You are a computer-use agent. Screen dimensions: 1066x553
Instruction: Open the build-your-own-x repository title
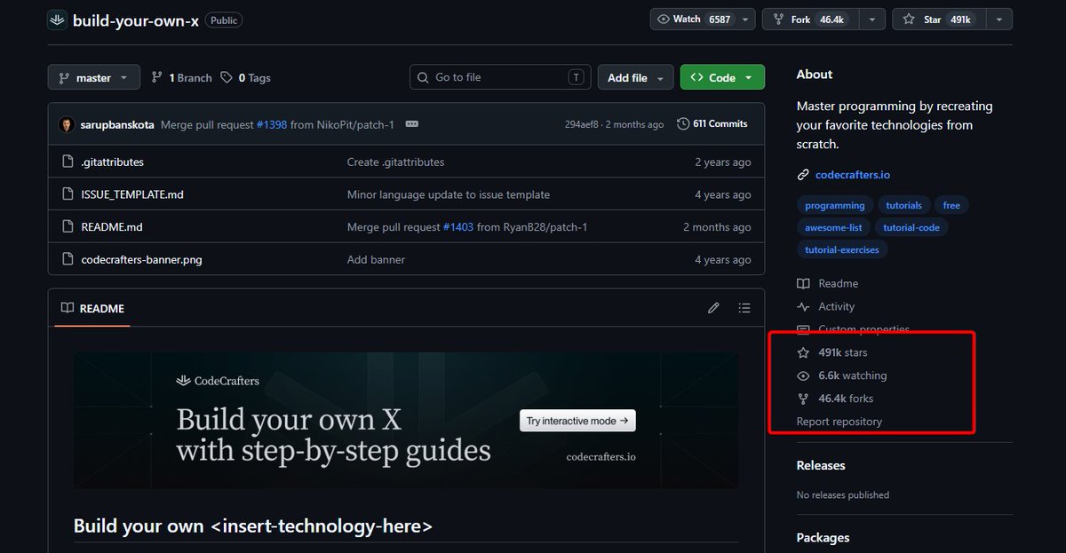(136, 20)
